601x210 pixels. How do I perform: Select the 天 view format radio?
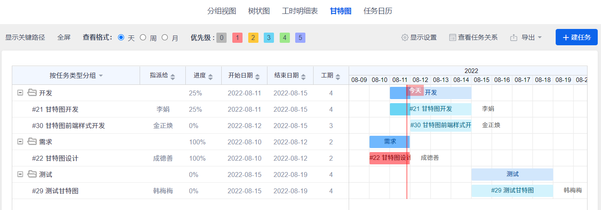point(121,38)
